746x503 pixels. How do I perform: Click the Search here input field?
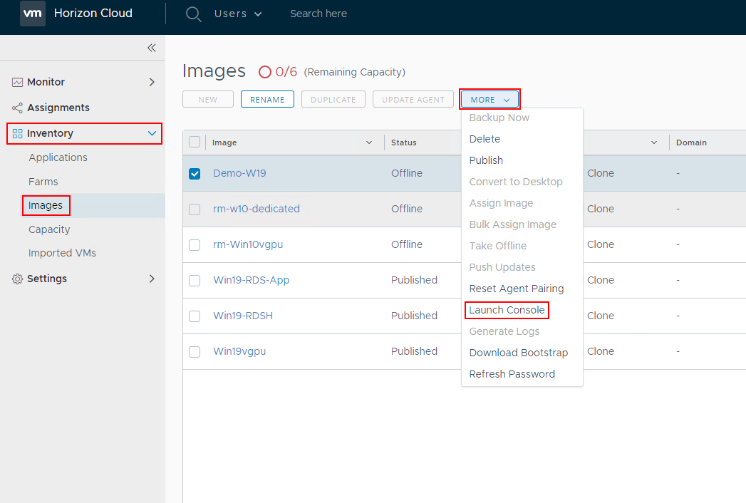[x=318, y=14]
